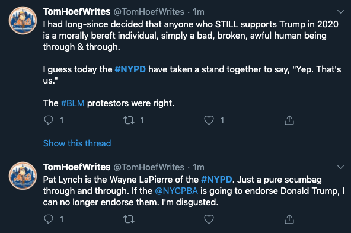The width and height of the screenshot is (351, 233).
Task: Open TomHoefWrites avatar on second tweet
Action: tap(23, 175)
